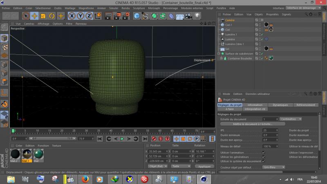This screenshot has width=327, height=184.
Task: Select the live selection arrow tool
Action: coord(26,16)
